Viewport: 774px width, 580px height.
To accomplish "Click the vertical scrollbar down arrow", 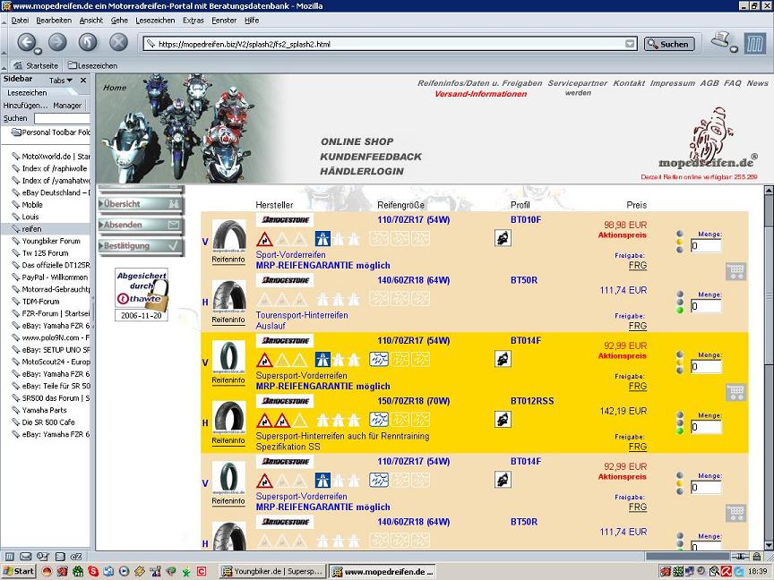I will pyautogui.click(x=769, y=545).
